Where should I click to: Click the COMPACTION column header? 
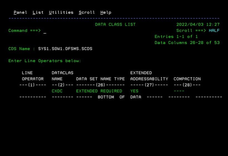[x=187, y=79]
